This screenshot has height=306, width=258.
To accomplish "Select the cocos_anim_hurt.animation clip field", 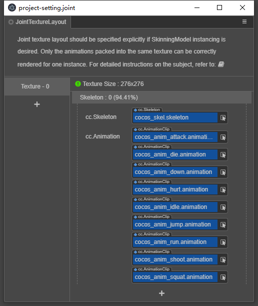I will 175,189.
